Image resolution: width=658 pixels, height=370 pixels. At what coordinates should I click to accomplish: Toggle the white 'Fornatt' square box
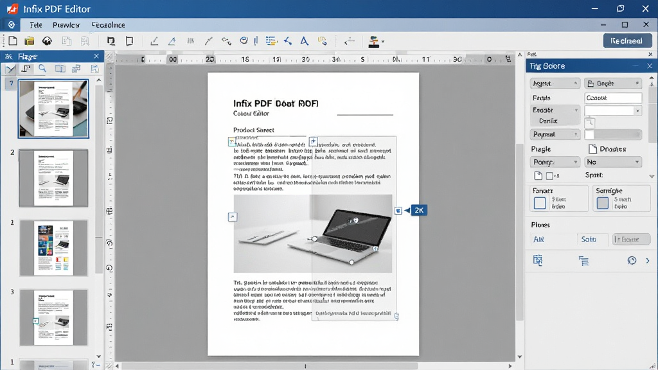(540, 203)
